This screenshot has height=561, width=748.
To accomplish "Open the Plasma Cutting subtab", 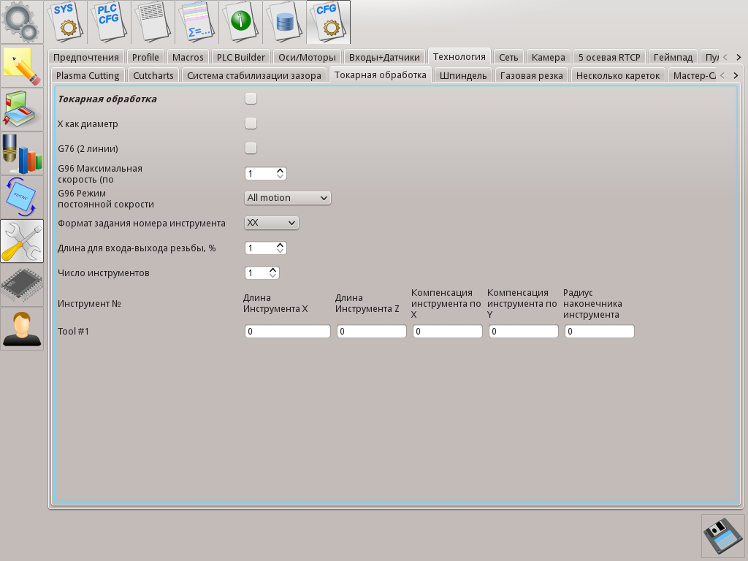I will click(88, 75).
